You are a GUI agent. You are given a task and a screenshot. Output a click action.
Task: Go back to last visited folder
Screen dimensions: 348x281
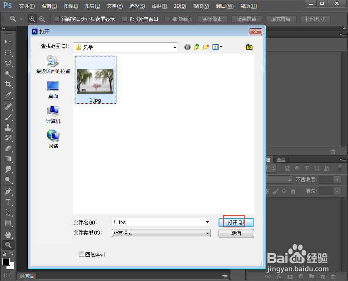click(188, 47)
